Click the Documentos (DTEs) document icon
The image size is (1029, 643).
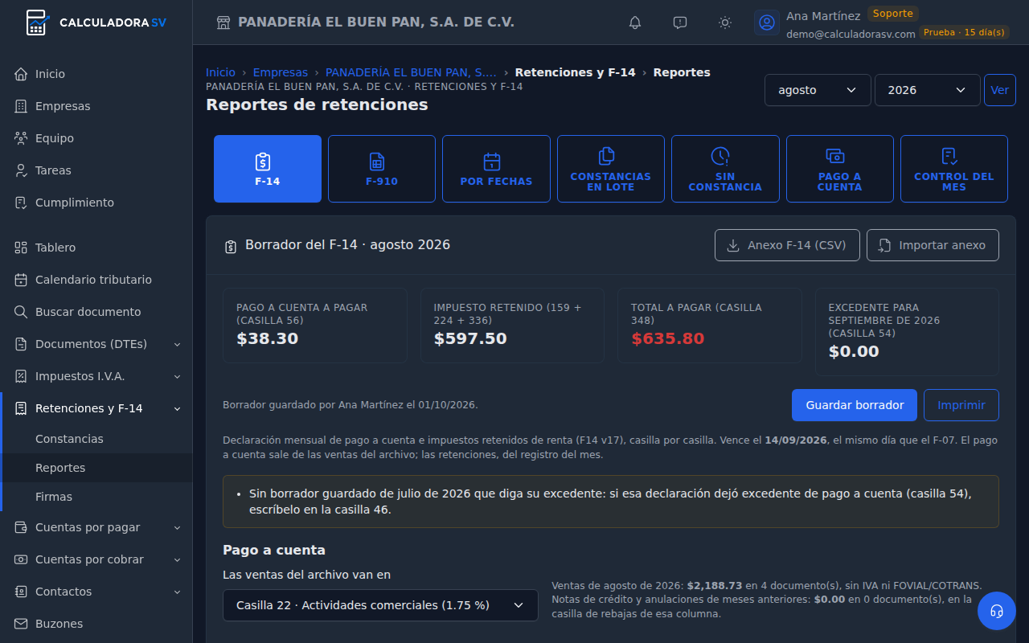tap(21, 344)
